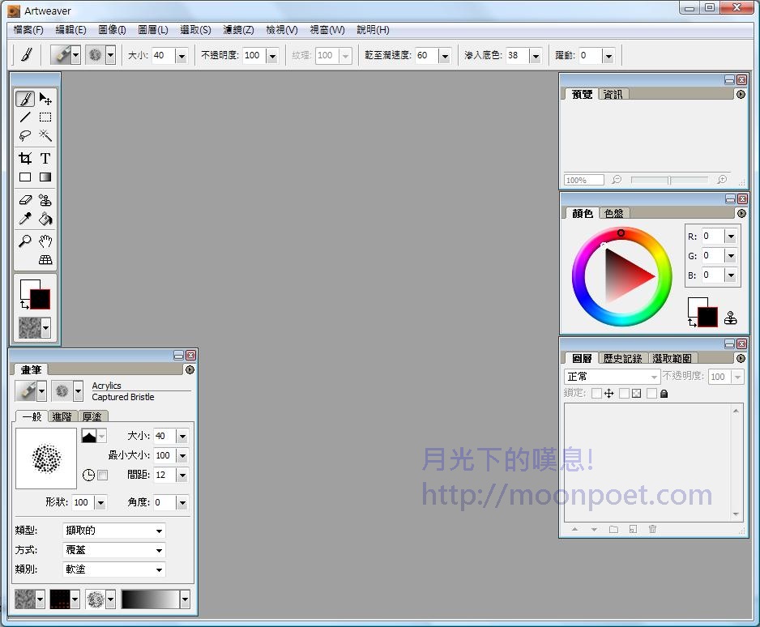Image resolution: width=760 pixels, height=627 pixels.
Task: Activate the Paint Bucket fill tool
Action: [x=45, y=219]
